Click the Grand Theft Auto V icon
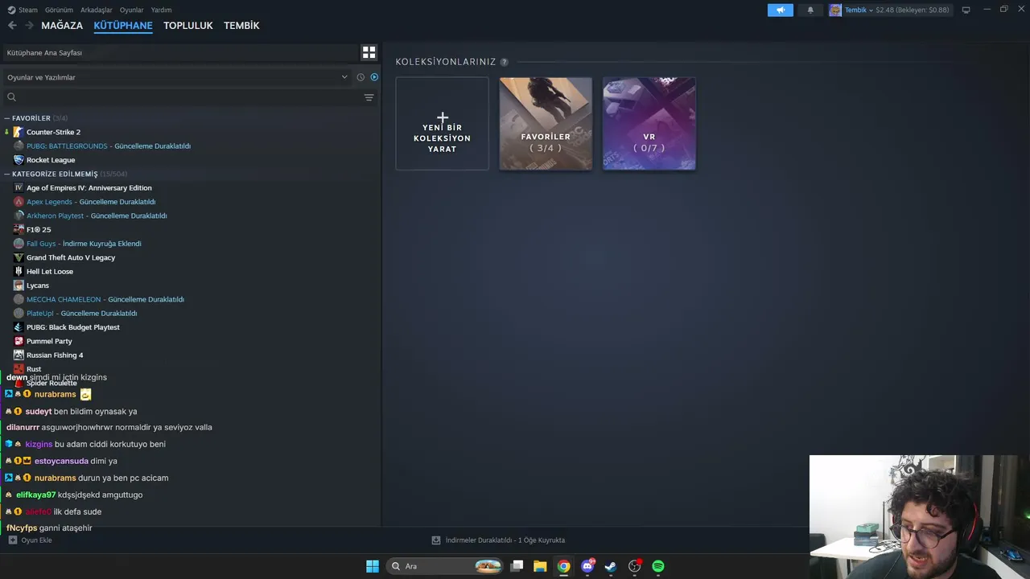 tap(19, 257)
